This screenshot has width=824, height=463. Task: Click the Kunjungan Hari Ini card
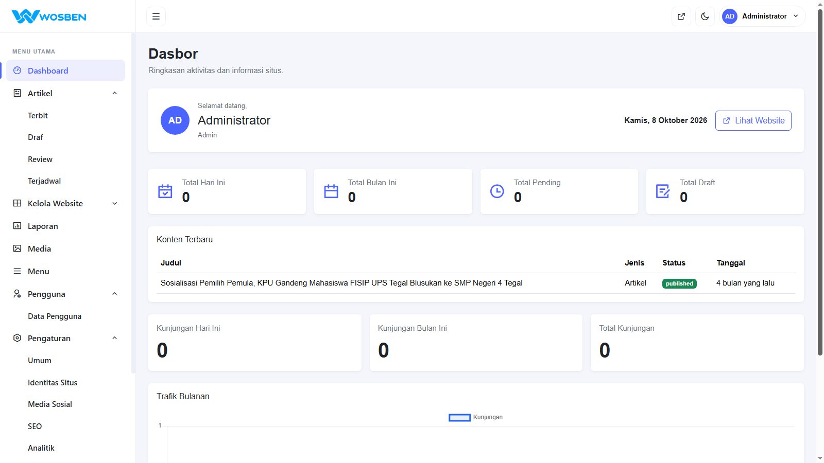coord(255,343)
